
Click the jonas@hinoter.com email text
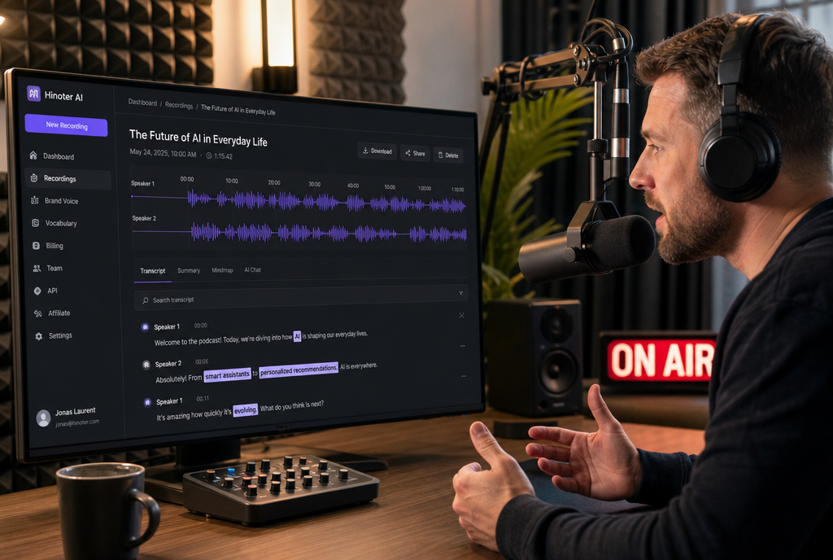(77, 423)
